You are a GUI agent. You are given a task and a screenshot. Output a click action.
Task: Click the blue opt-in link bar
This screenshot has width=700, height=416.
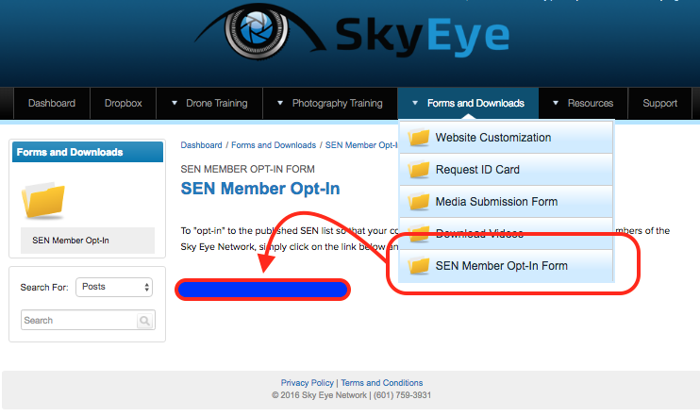262,290
